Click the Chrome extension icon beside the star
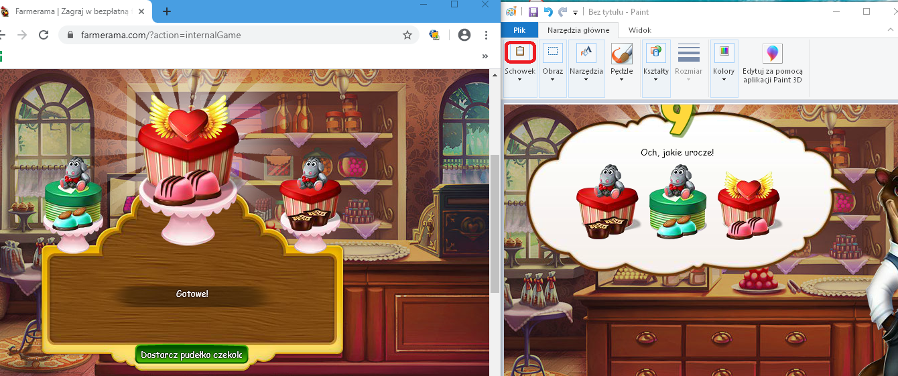898x376 pixels. [x=434, y=35]
